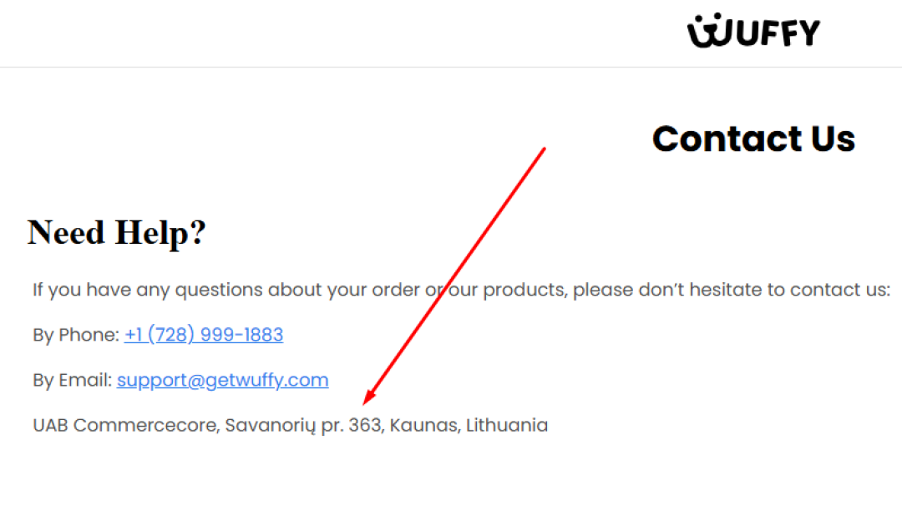Click the "By Phone:" label

pos(76,335)
